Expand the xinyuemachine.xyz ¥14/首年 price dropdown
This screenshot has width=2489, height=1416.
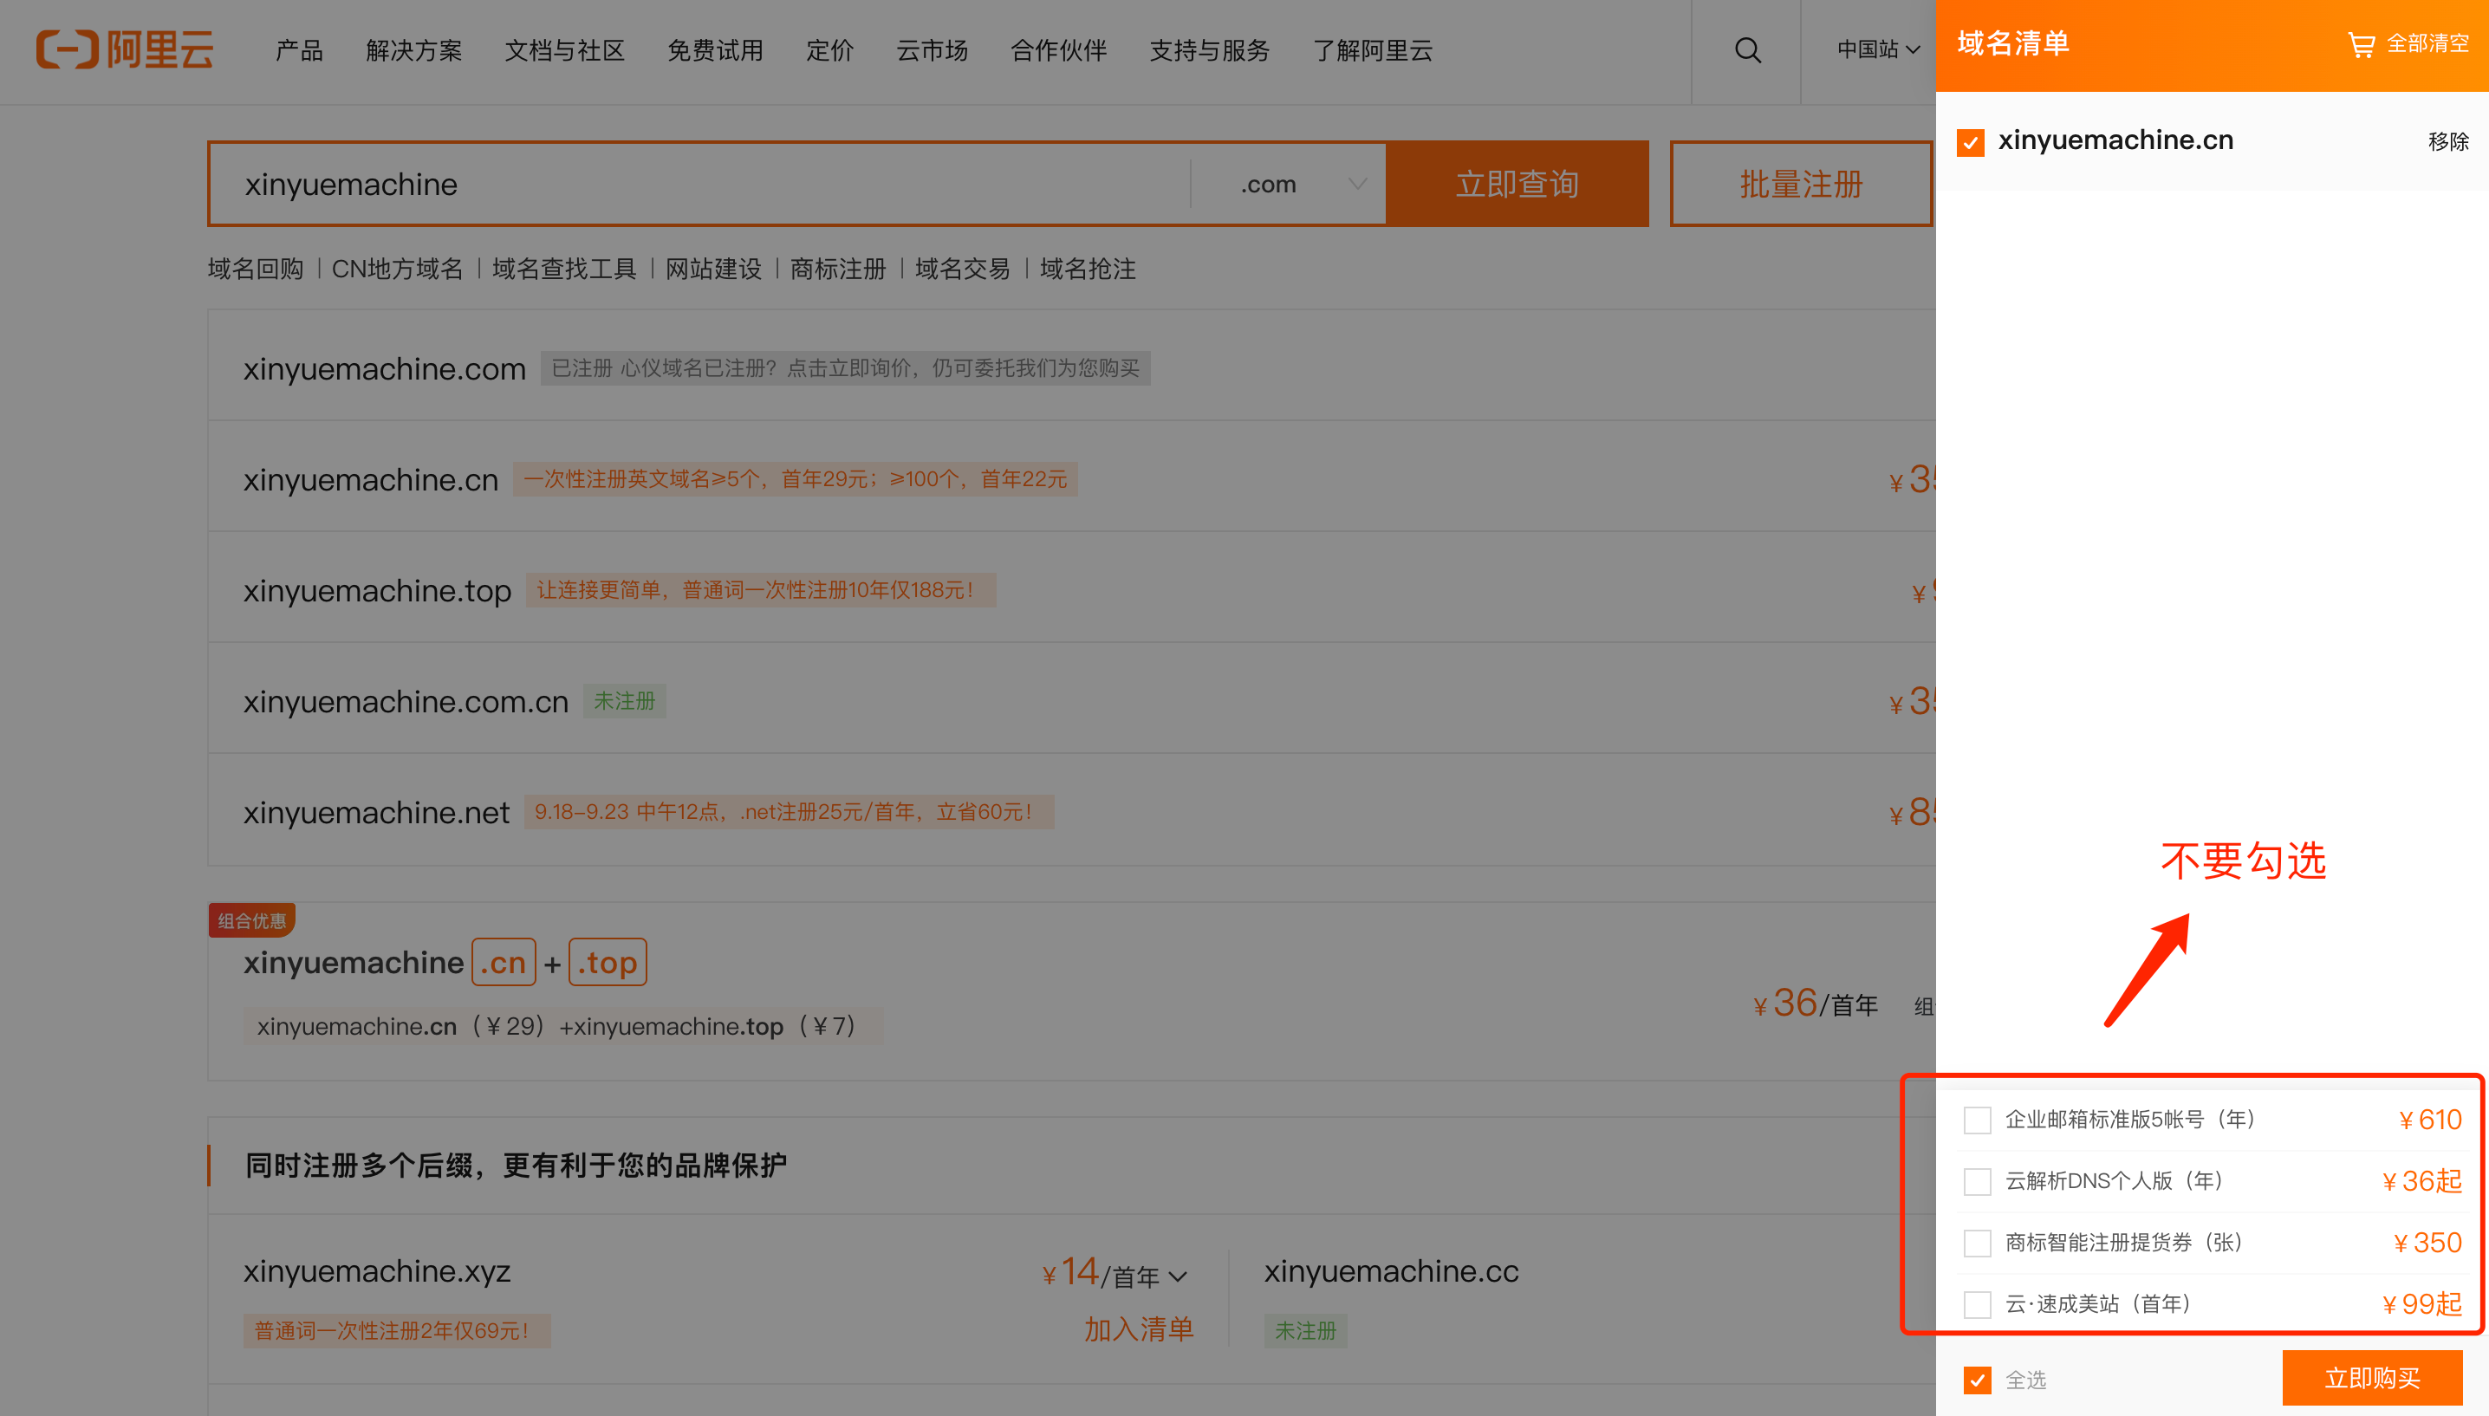click(1179, 1276)
